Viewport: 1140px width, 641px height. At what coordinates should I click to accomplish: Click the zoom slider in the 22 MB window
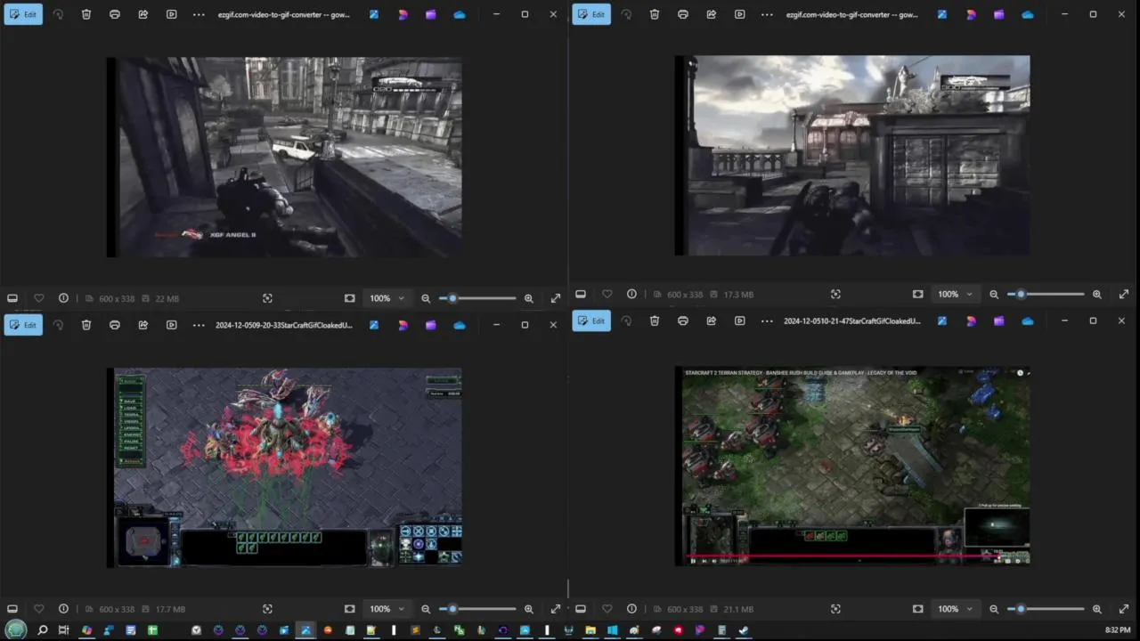coord(477,298)
